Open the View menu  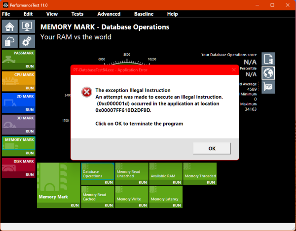point(52,14)
